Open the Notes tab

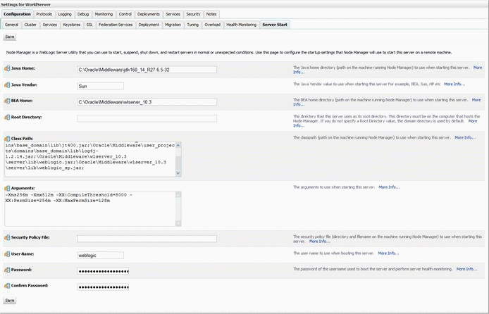click(211, 14)
